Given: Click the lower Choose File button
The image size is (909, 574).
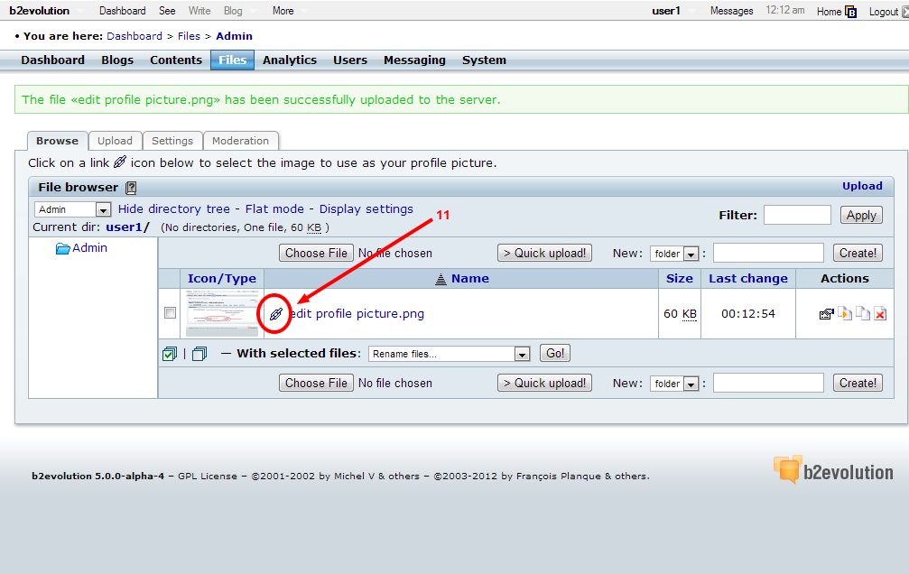Looking at the screenshot, I should (316, 384).
